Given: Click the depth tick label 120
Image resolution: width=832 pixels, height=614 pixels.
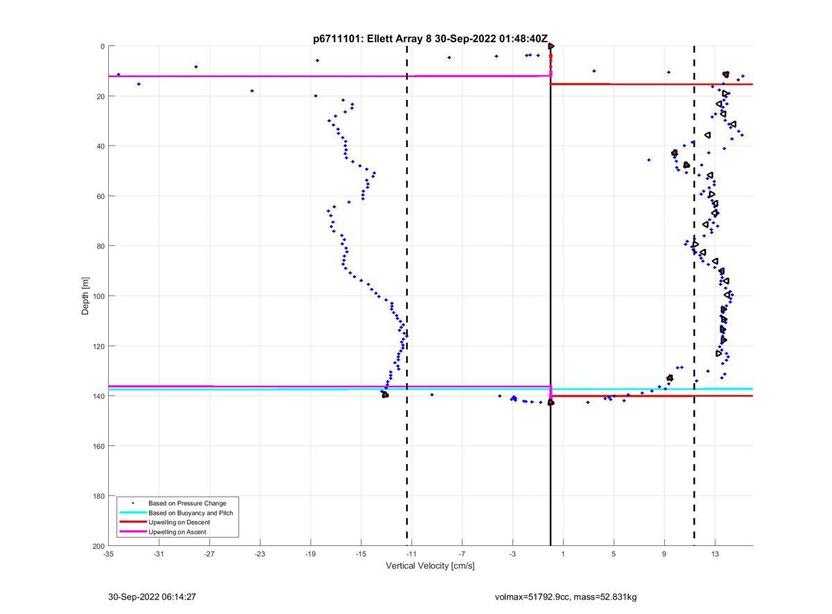Looking at the screenshot, I should 98,346.
